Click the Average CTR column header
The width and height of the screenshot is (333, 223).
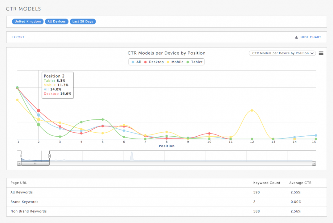[x=300, y=183]
